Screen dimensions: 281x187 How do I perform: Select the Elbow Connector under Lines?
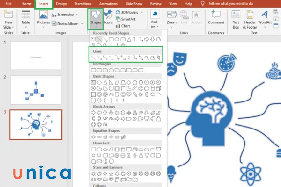(111, 58)
